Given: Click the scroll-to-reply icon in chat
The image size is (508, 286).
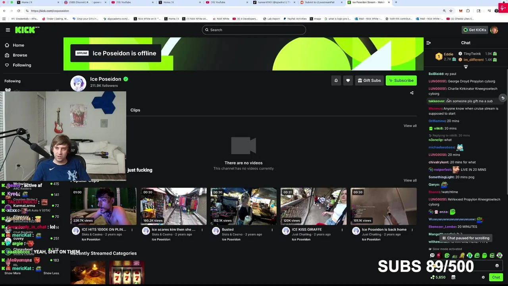Looking at the screenshot, I should [502, 98].
